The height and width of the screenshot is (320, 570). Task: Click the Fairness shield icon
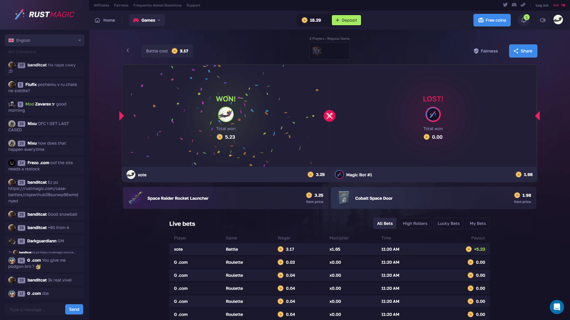tap(476, 51)
